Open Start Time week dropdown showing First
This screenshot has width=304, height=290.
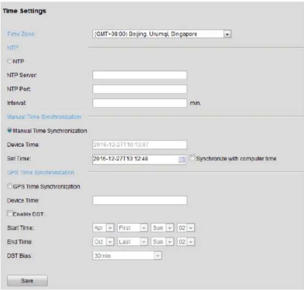(133, 228)
